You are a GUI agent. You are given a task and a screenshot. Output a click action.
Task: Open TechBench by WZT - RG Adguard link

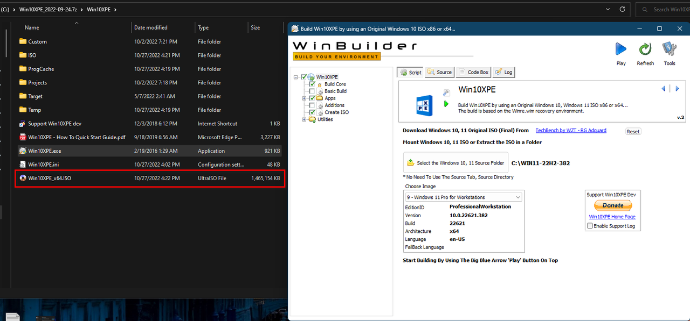point(571,131)
